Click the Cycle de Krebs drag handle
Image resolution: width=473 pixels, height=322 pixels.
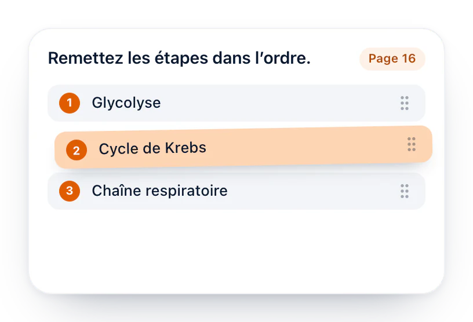click(412, 144)
